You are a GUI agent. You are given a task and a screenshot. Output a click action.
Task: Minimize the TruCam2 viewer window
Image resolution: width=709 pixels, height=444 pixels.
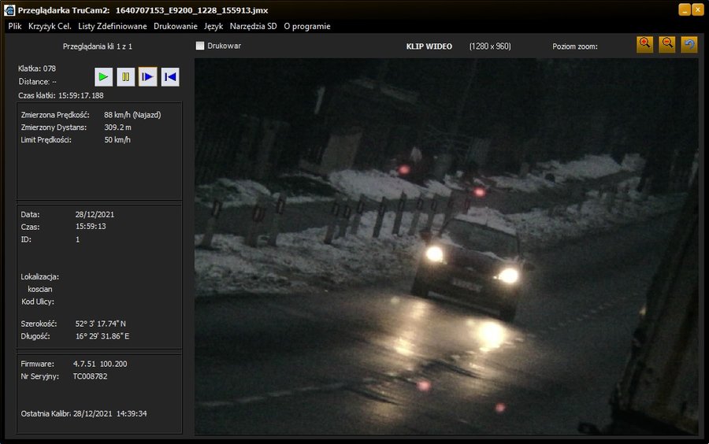point(684,9)
